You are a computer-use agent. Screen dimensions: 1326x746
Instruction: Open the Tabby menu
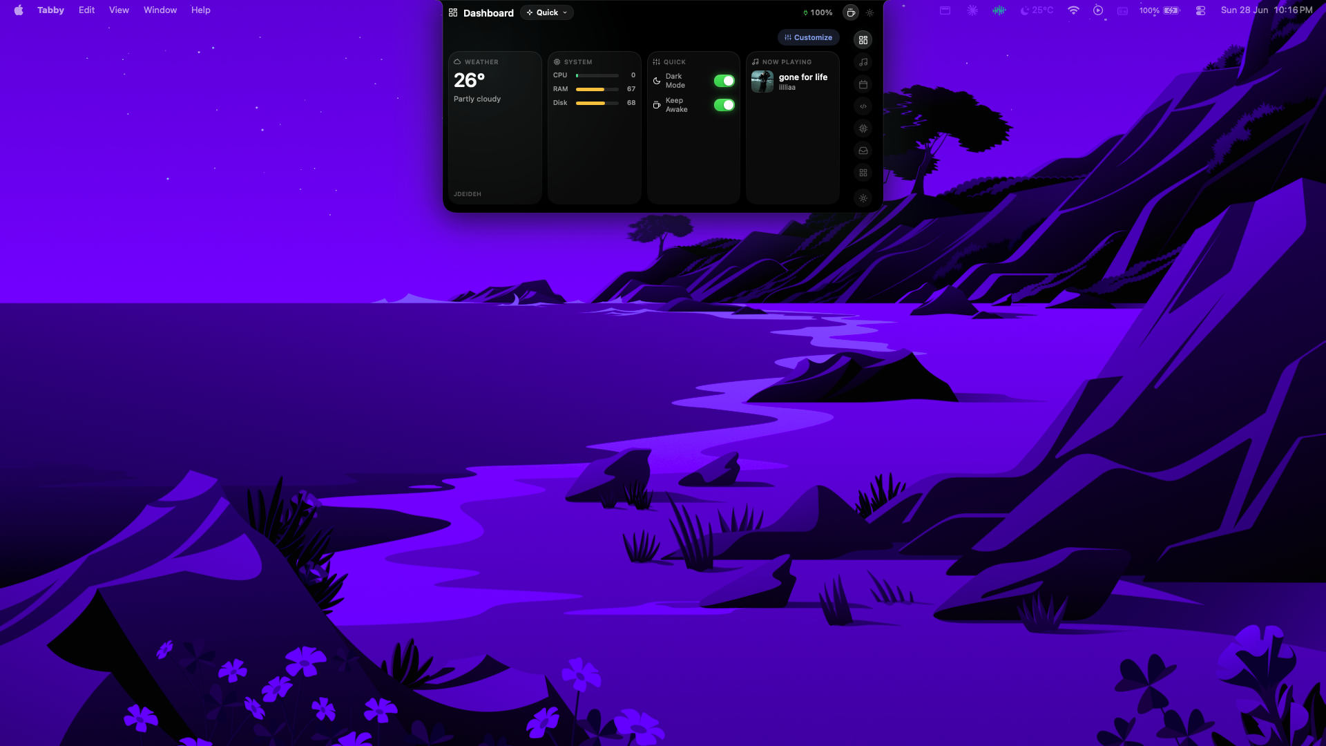(x=50, y=10)
